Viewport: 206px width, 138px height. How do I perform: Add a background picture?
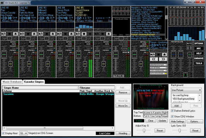(176, 106)
